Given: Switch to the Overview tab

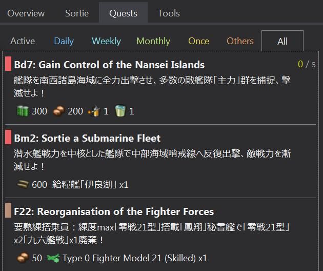Looking at the screenshot, I should [26, 13].
